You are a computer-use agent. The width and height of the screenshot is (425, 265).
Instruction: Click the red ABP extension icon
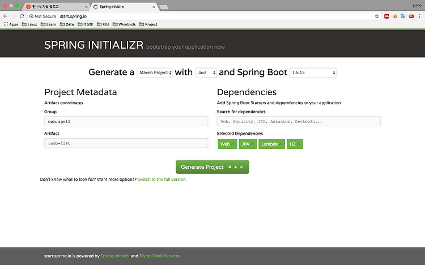click(x=386, y=16)
